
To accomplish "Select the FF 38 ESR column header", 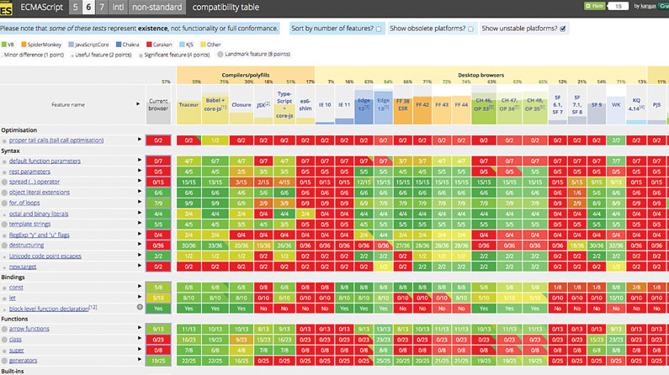I will point(403,105).
